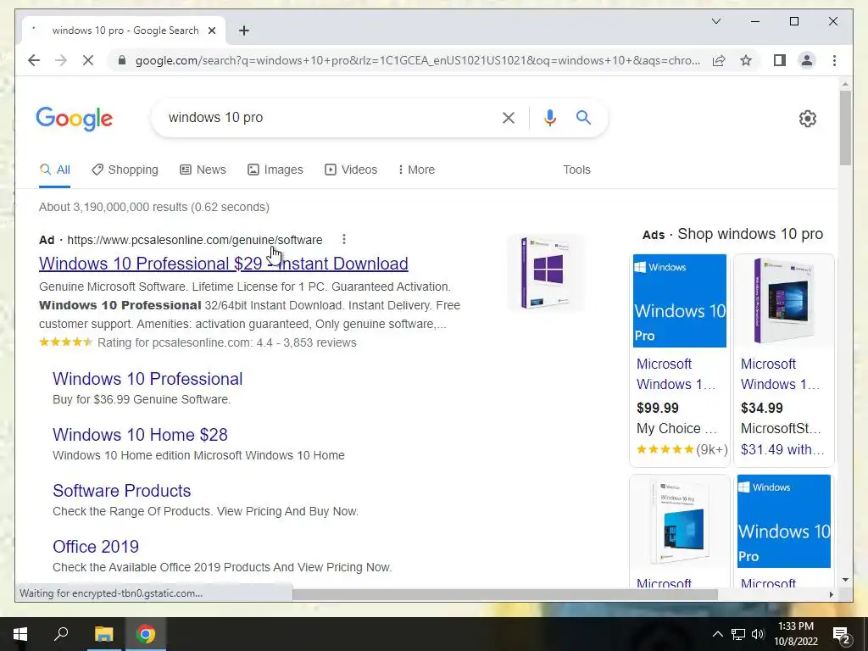Open a new browser tab

[244, 31]
